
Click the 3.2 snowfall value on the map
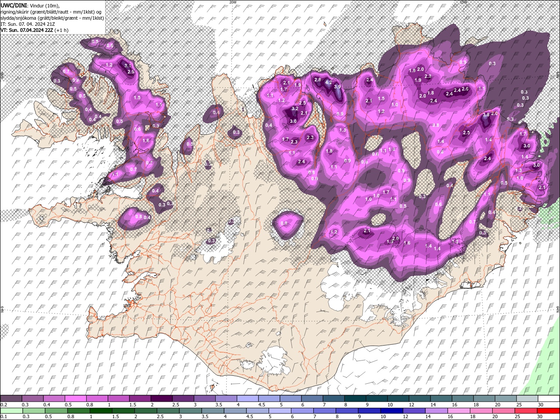pyautogui.click(x=295, y=108)
